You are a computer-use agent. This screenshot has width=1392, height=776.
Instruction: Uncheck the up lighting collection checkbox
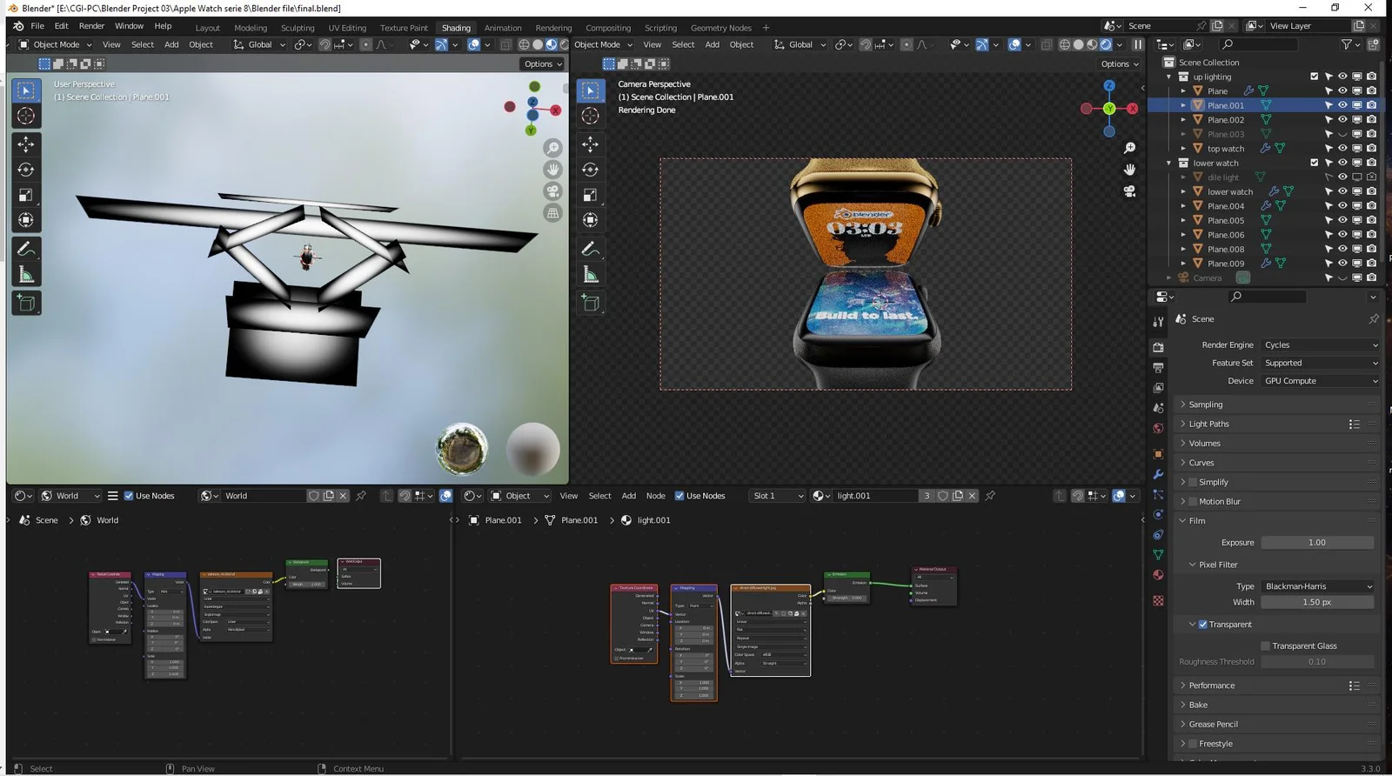point(1314,77)
